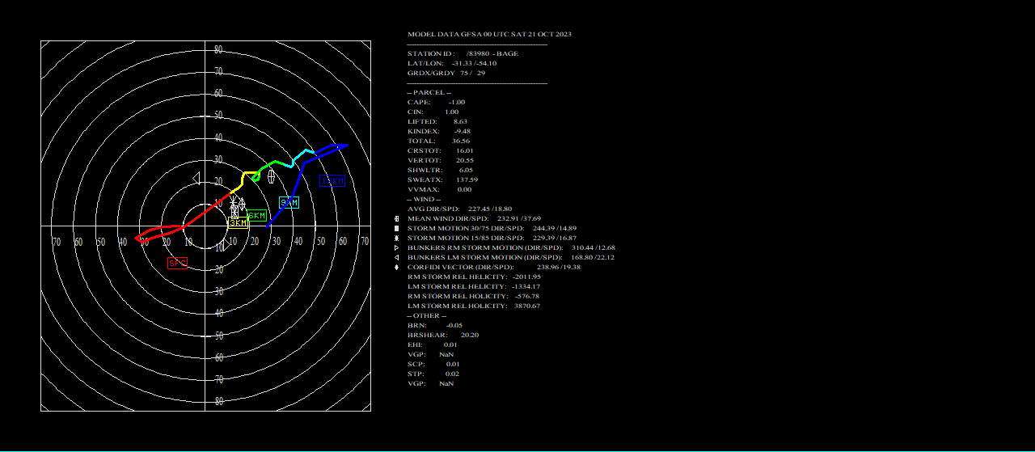
Task: Click the Bunkers LM triangle marker on the hodograph
Action: (x=196, y=178)
